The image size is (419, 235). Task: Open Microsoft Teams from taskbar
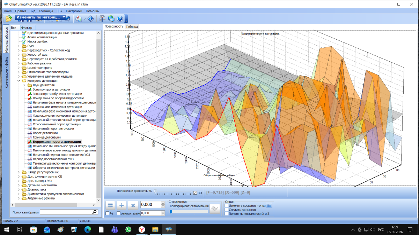point(115,229)
